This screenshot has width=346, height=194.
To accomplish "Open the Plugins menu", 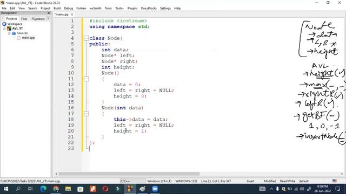I will (x=132, y=8).
